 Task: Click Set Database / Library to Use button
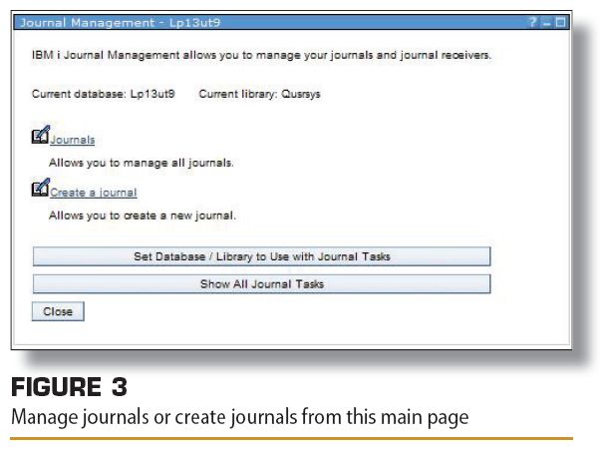coord(262,256)
